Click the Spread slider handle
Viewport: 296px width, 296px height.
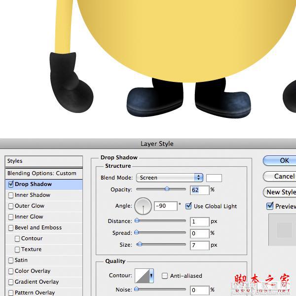point(136,232)
